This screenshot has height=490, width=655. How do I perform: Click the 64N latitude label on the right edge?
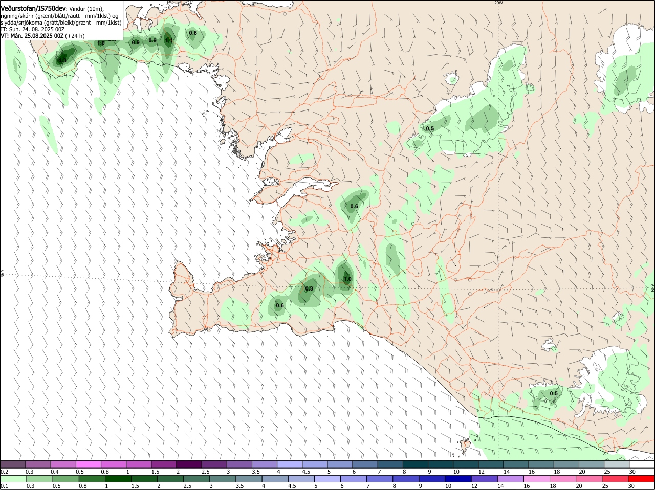pos(652,288)
